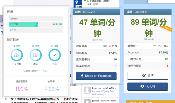Click the Screenshot tab in 47 WPM card

(x=89, y=12)
